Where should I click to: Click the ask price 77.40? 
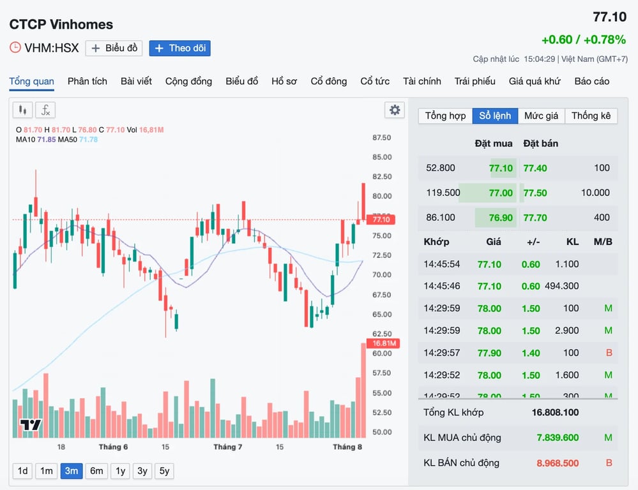[535, 168]
